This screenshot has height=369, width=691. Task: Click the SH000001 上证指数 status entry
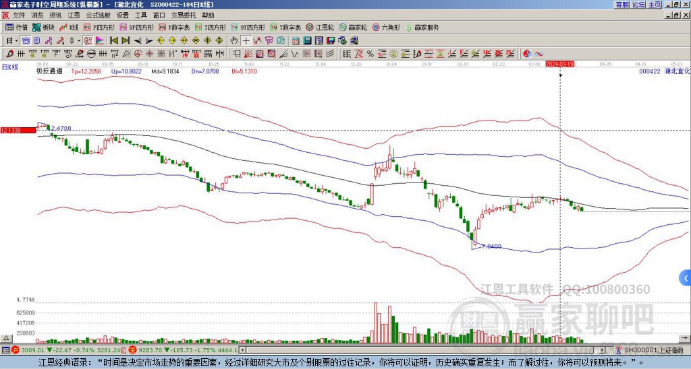point(654,350)
